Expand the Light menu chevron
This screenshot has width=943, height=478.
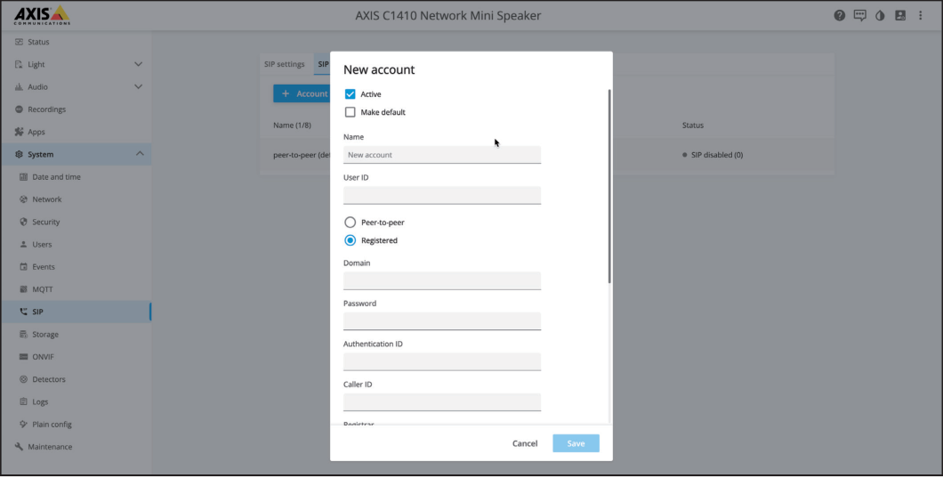138,64
